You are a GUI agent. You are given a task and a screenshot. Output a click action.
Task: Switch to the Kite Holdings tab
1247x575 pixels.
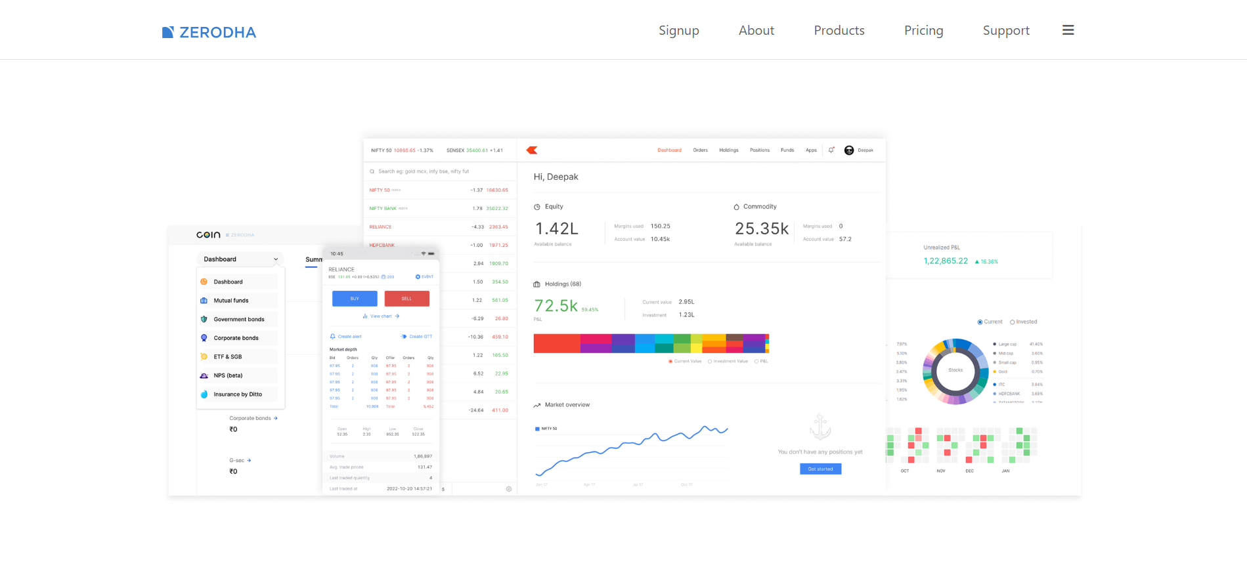click(x=729, y=150)
